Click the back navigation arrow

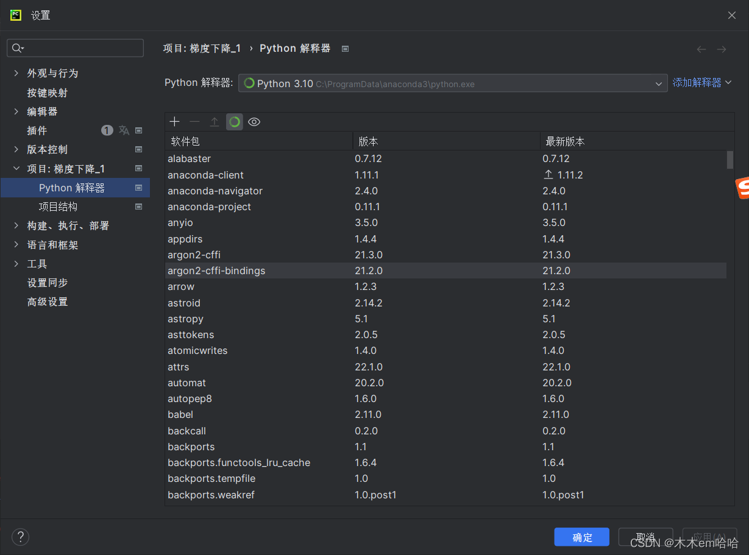[x=701, y=49]
